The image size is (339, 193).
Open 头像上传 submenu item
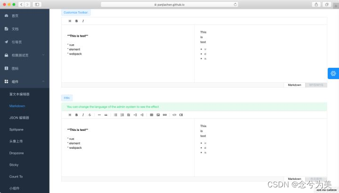coord(24,141)
